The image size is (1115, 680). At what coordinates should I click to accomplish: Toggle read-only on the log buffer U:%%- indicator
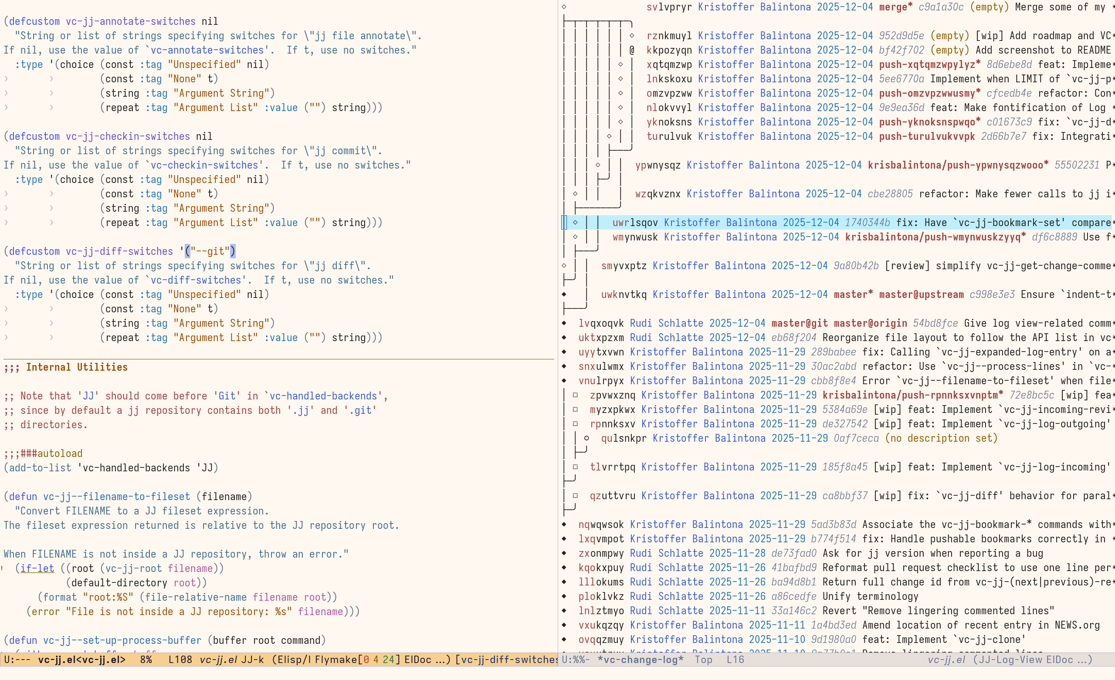pyautogui.click(x=576, y=660)
